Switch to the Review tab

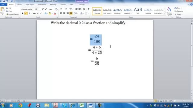(63, 4)
